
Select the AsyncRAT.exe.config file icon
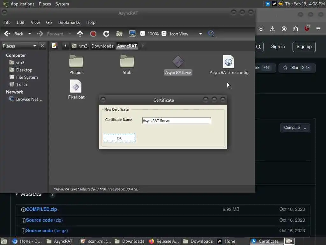coord(229,62)
